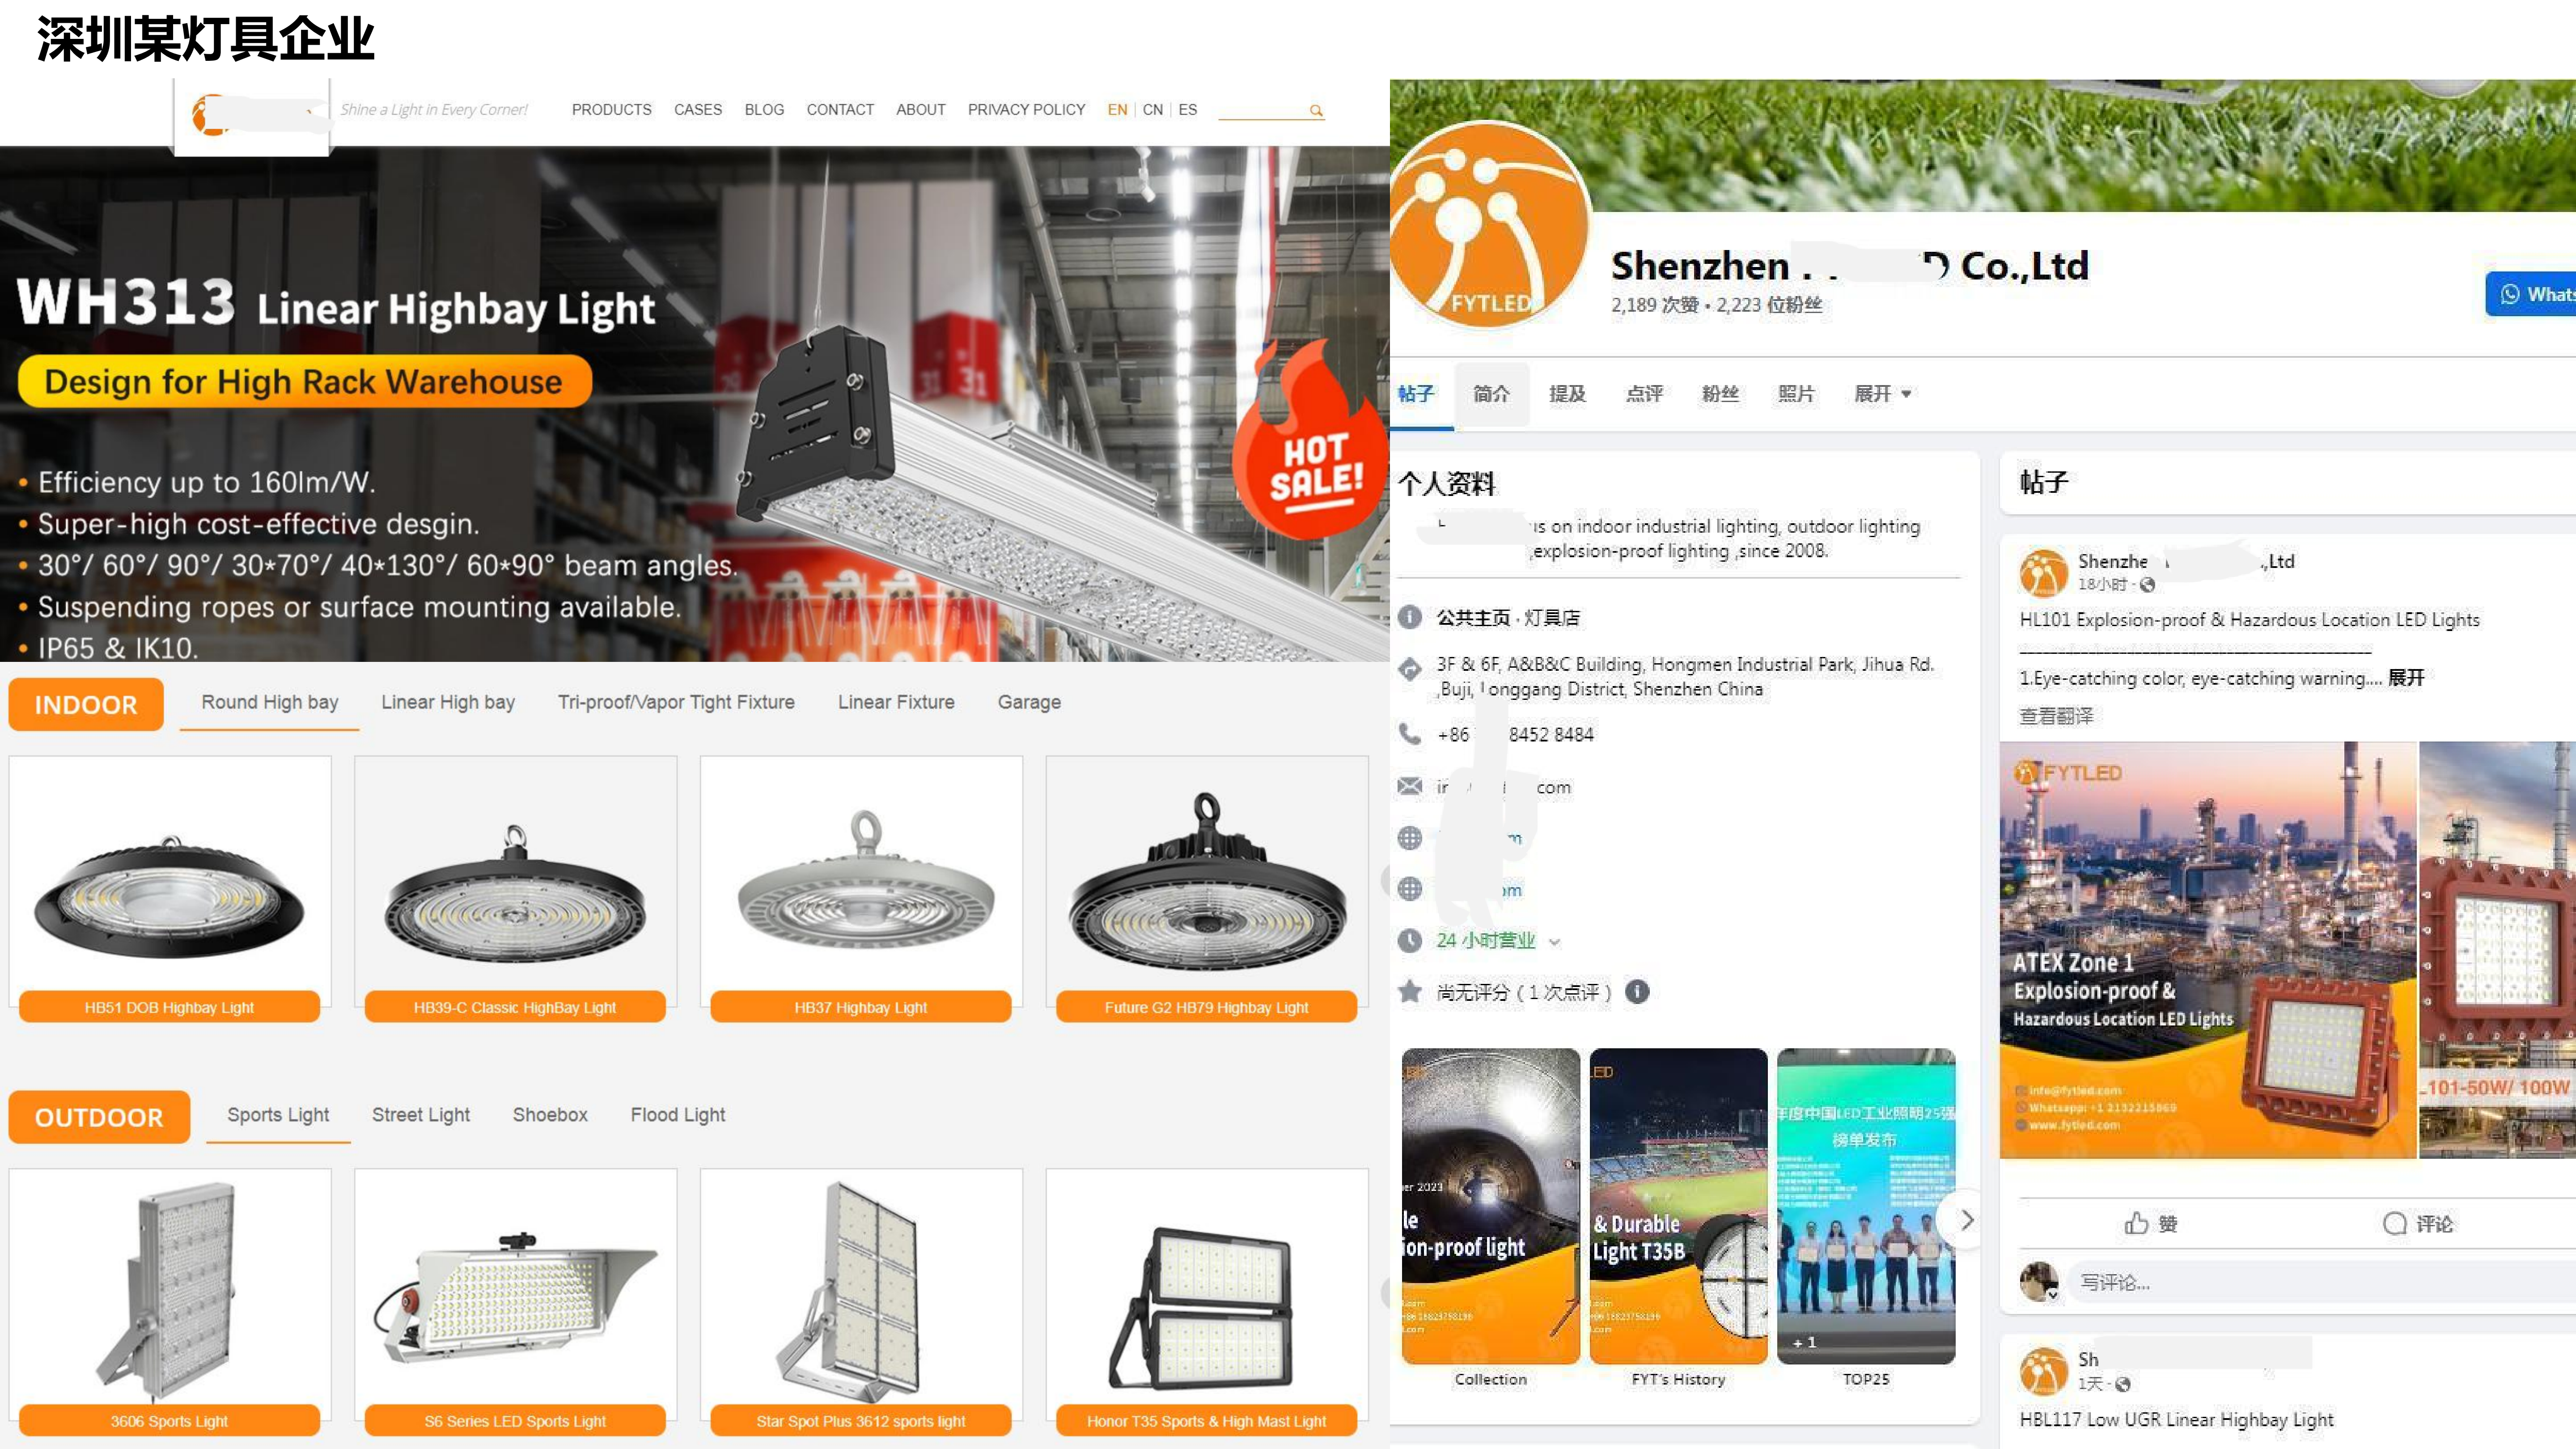Click the WhatsApp button icon
This screenshot has height=1449, width=2576.
tap(2509, 294)
